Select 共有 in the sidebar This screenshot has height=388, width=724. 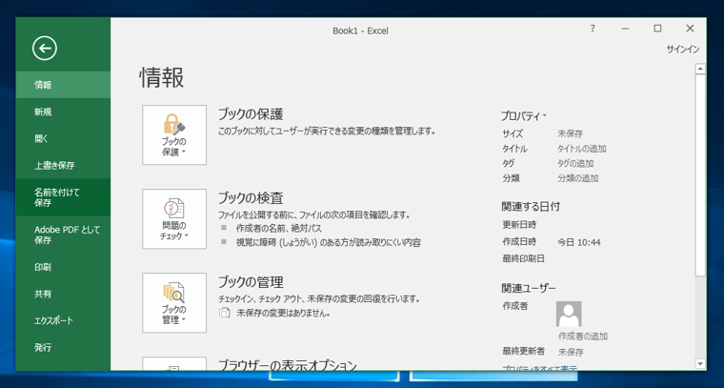click(x=63, y=294)
